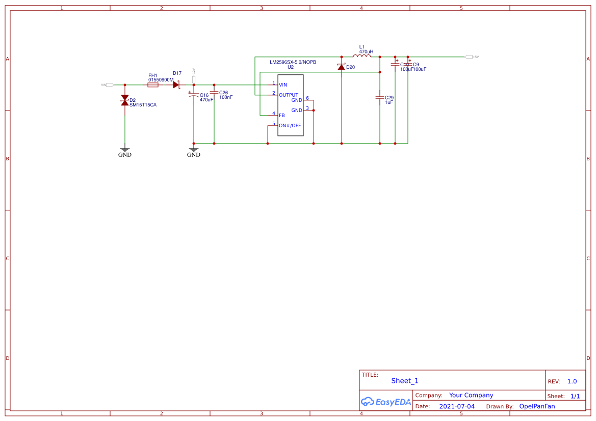Select the OpelPanFan drawn-by name
This screenshot has width=596, height=421.
[x=537, y=406]
